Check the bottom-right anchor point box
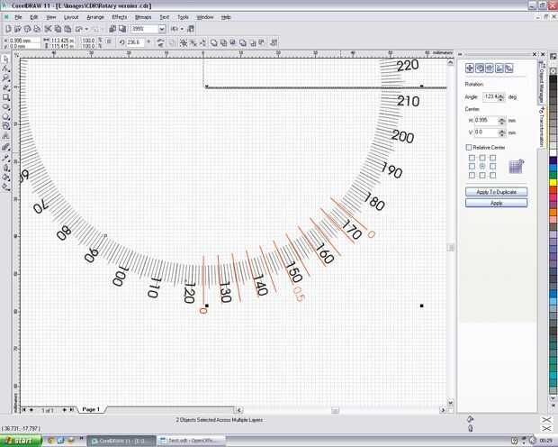558x447 pixels. (492, 176)
